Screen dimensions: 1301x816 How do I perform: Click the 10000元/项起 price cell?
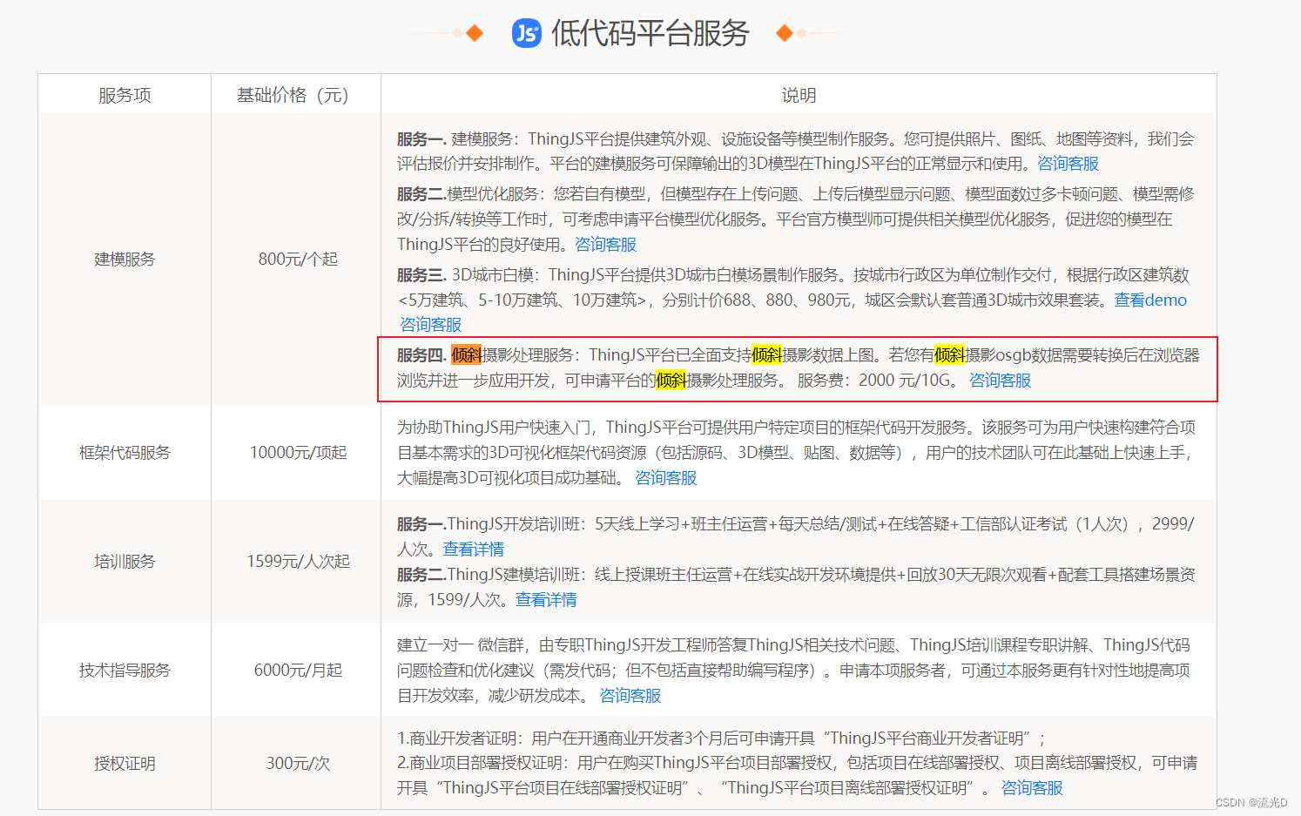298,452
